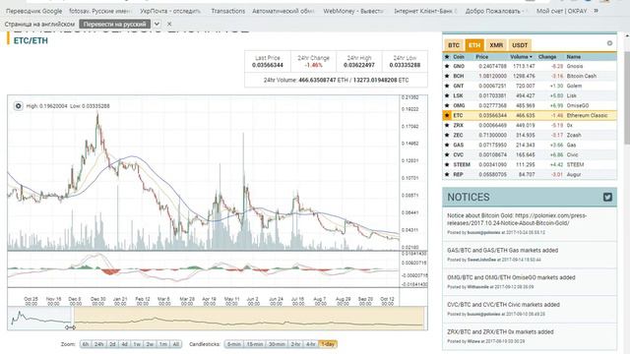Toggle favorite star for ZEC row
Viewport: 630px width, 354px height.
click(x=447, y=136)
